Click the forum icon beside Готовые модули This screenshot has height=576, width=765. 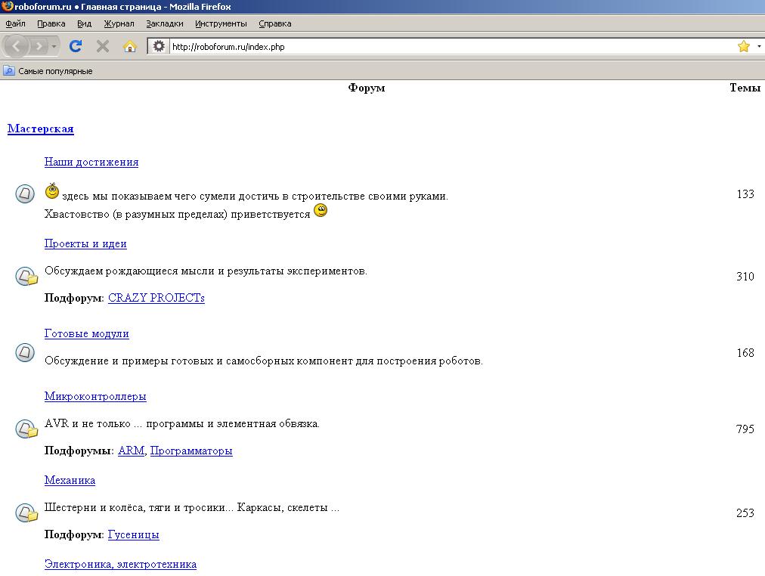(x=25, y=352)
